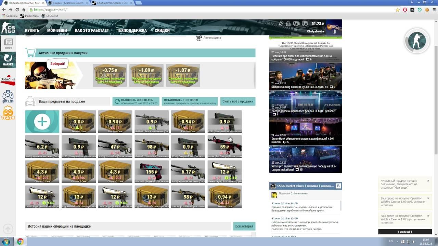Select the -1.09 ₽ pending case
Image resolution: width=438 pixels, height=246 pixels.
(146, 75)
